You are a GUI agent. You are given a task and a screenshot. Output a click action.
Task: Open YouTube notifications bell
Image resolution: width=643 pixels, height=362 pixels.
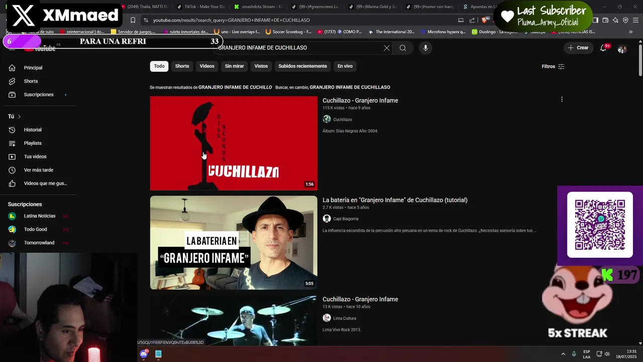[x=603, y=48]
